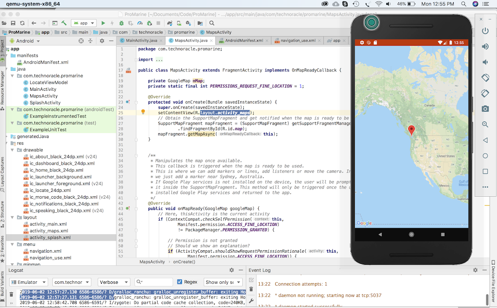Viewport: 497px width, 308px height.
Task: Toggle the Regex checkbox in Logcat
Action: point(180,282)
